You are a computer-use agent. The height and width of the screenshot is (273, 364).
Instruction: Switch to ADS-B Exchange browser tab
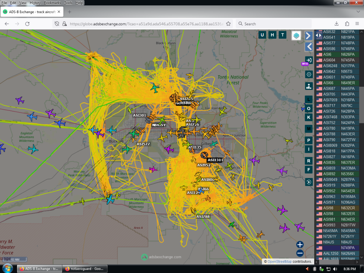[x=32, y=12]
